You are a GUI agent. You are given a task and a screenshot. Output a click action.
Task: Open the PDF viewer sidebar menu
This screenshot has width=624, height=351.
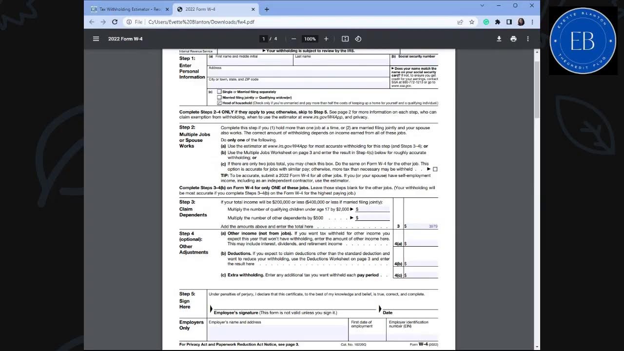click(x=96, y=39)
